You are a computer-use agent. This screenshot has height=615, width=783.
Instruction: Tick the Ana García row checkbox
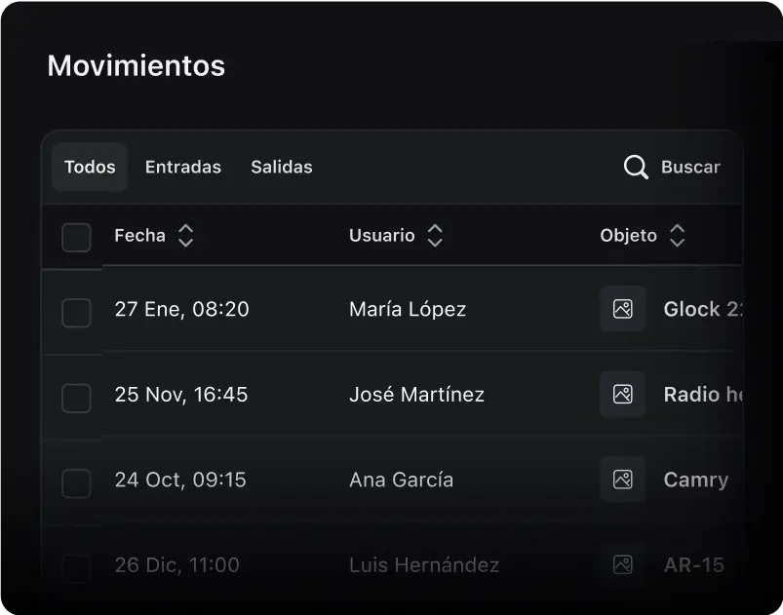click(76, 482)
